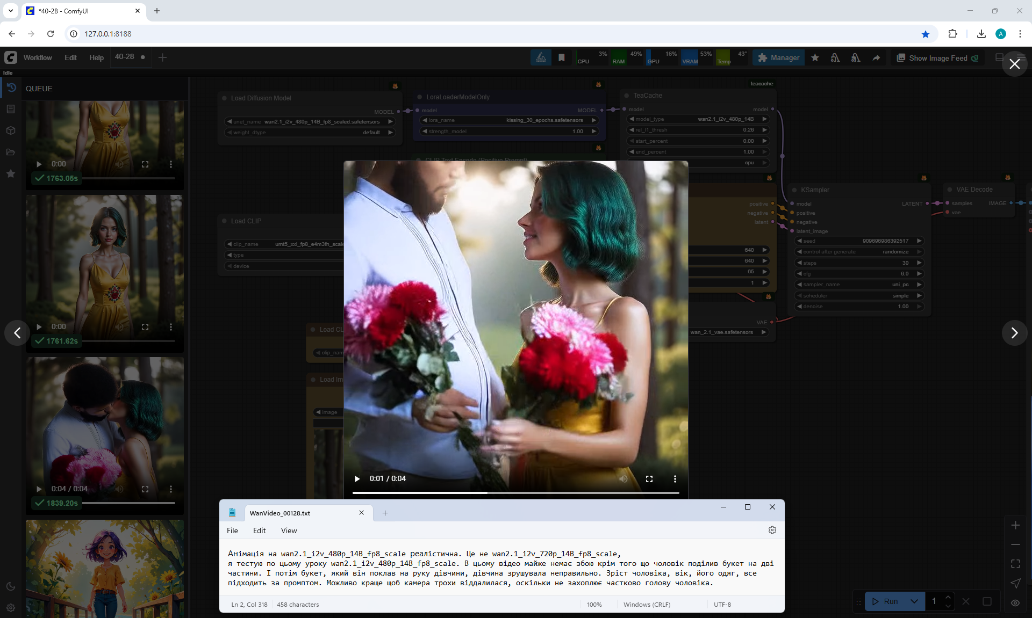Click the Notepad settings gear icon

(x=772, y=530)
